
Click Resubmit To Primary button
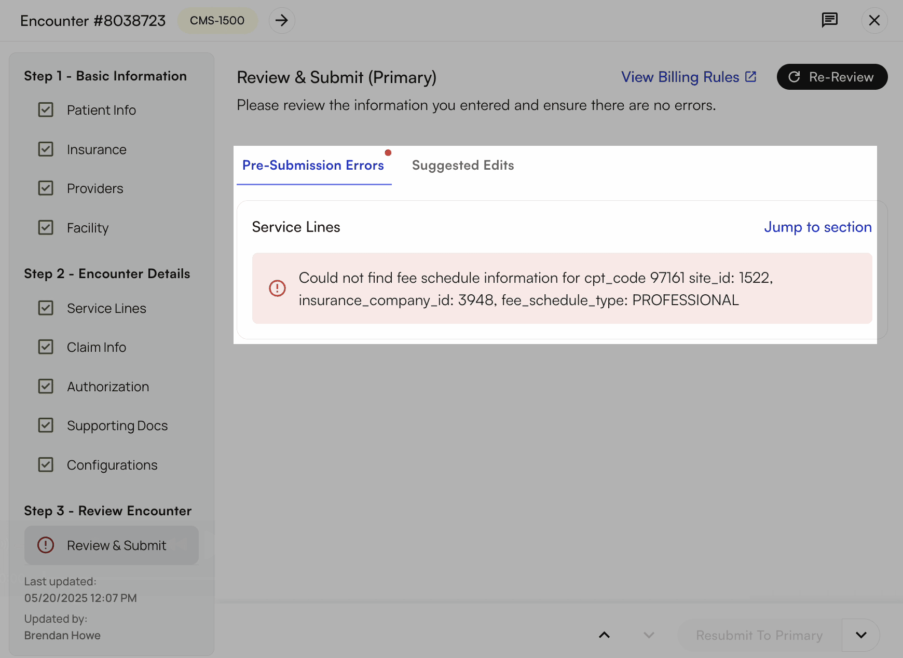(x=759, y=635)
